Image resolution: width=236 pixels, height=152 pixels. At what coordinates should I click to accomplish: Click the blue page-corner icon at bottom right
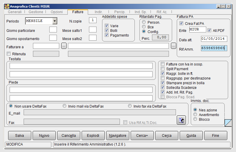tap(228, 123)
